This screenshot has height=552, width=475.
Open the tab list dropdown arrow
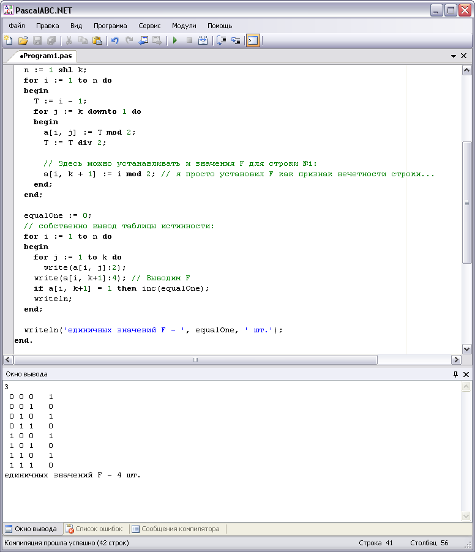[x=454, y=56]
